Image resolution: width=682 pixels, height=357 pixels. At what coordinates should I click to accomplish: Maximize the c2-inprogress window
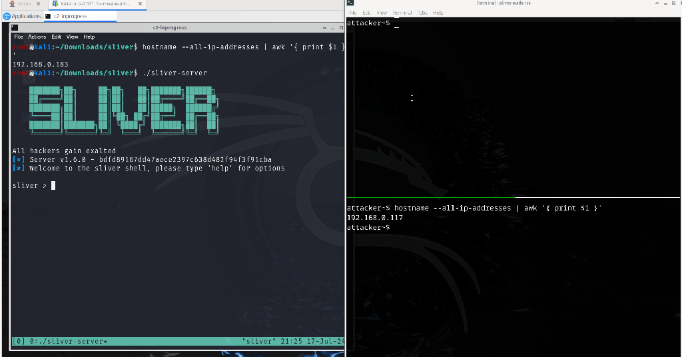(x=341, y=28)
